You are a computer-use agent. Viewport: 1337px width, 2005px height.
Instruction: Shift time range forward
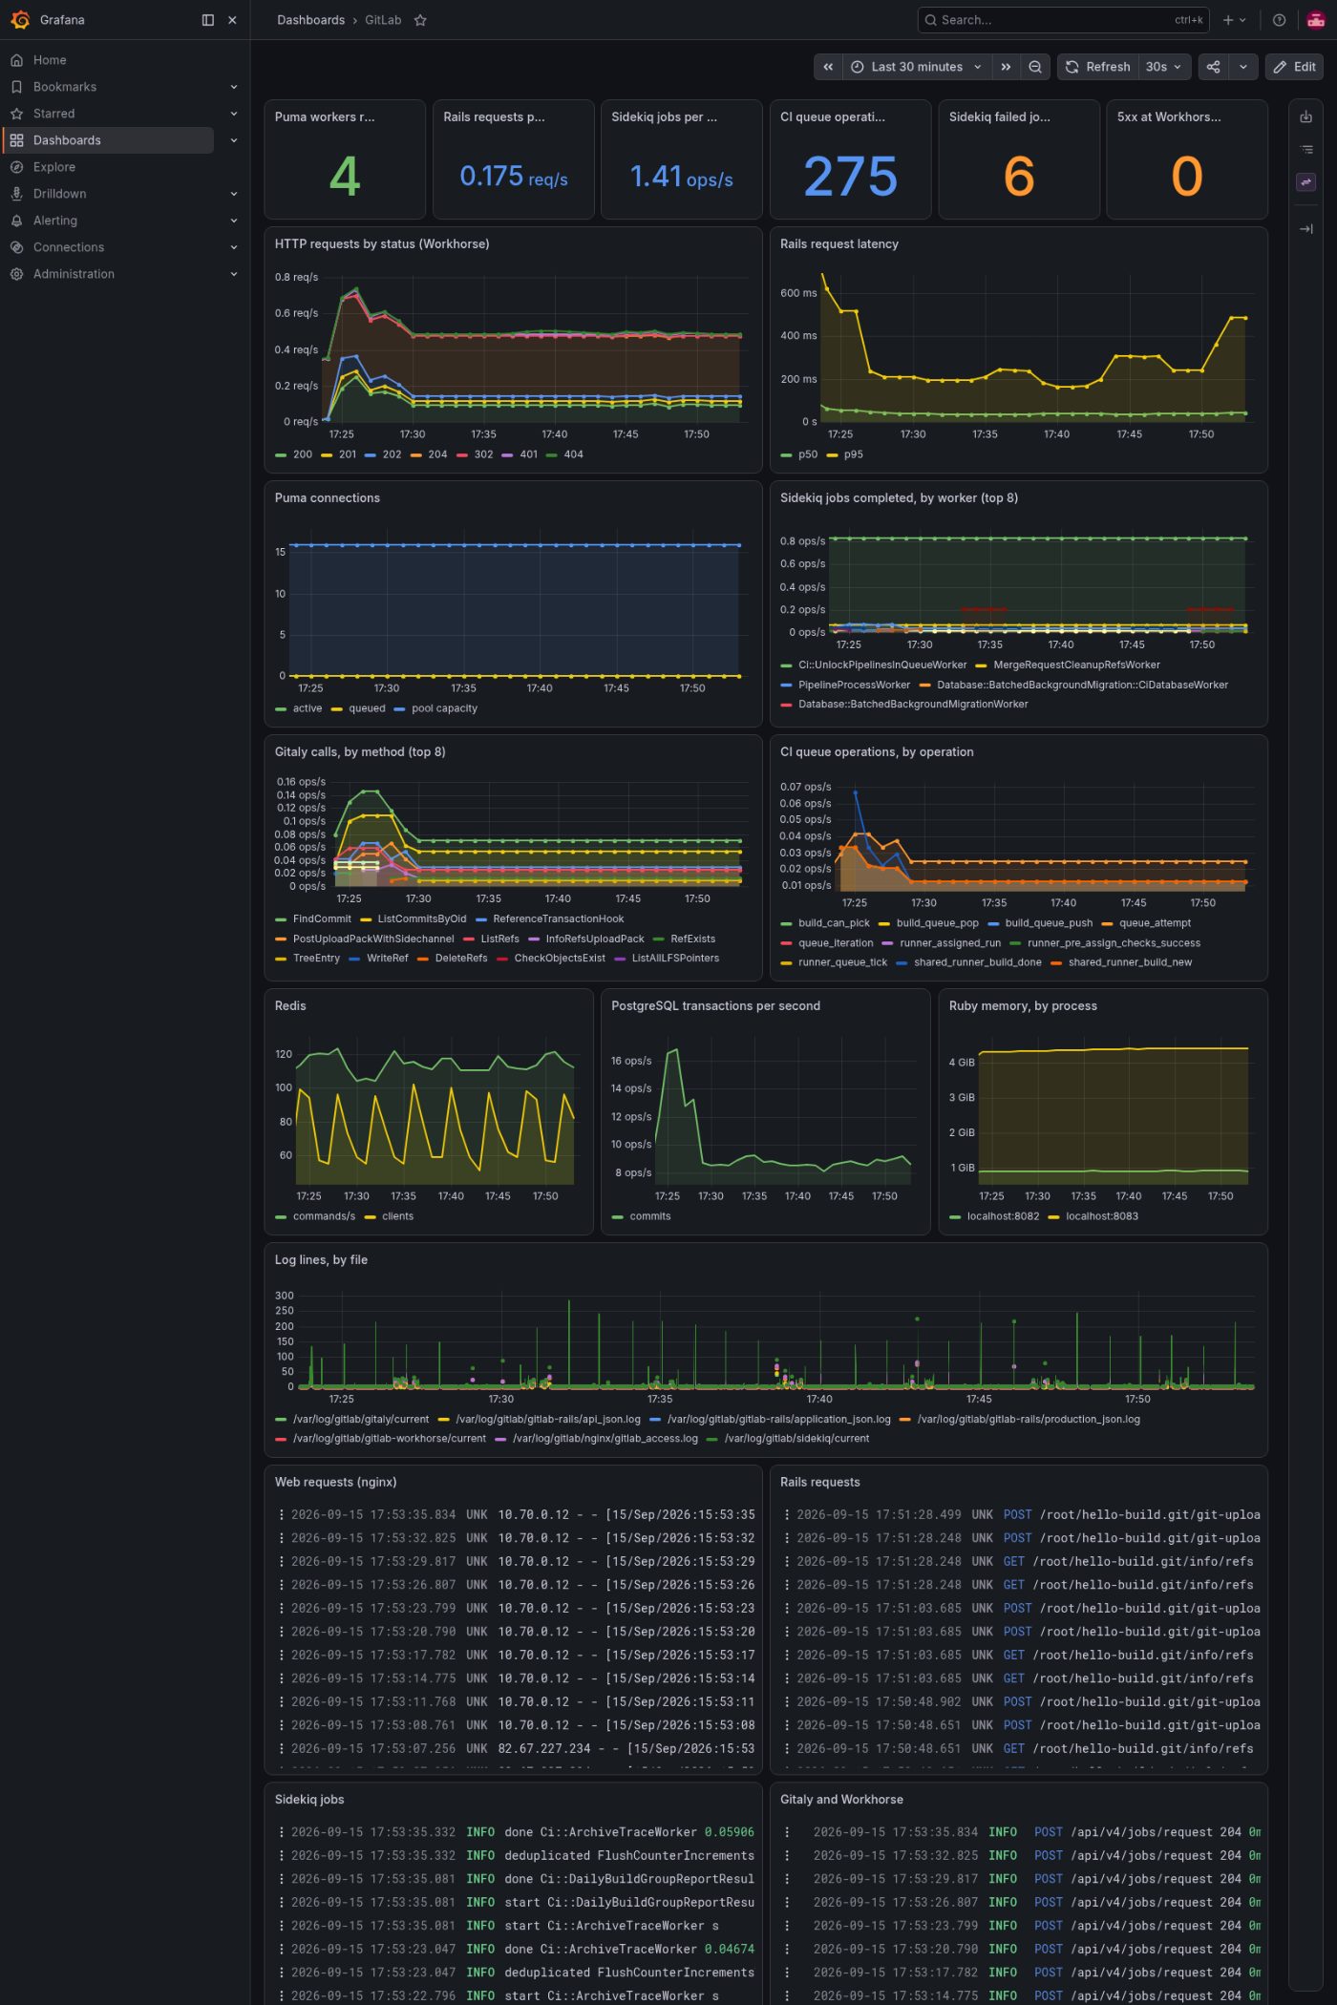[1006, 67]
